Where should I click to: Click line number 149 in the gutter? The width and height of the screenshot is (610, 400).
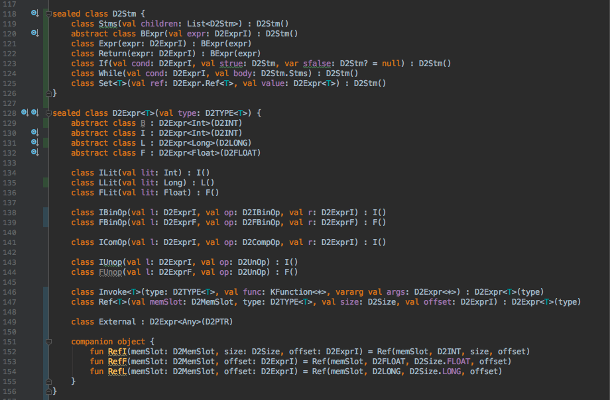[x=11, y=322]
